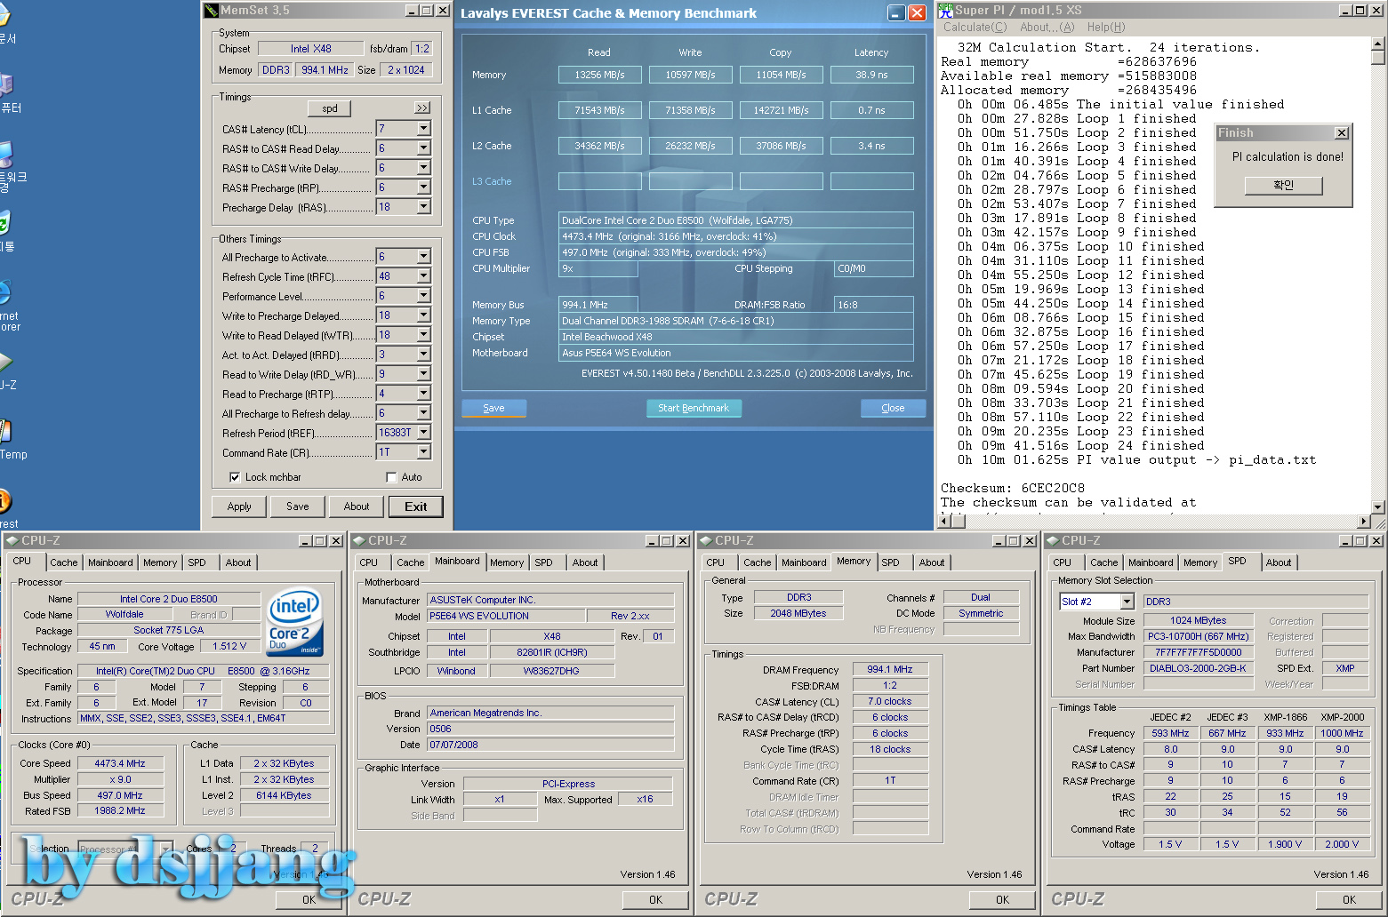The width and height of the screenshot is (1388, 917).
Task: Open About tab in SPD CPU-Z window
Action: (1279, 562)
